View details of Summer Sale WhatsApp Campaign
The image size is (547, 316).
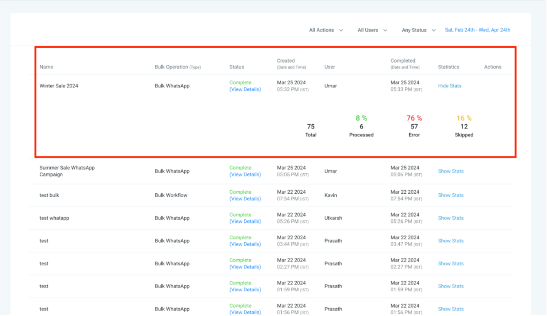(245, 174)
